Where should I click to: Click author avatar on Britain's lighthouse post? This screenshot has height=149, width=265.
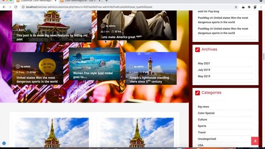tap(131, 67)
